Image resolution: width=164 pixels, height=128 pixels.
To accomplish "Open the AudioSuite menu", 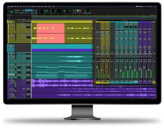I will pos(33,6).
